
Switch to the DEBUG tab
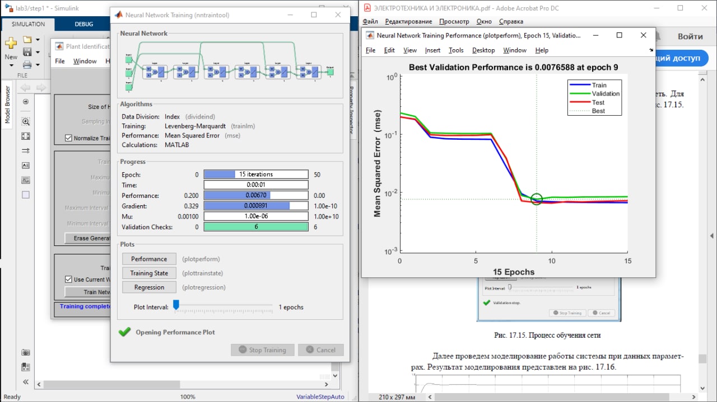tap(84, 24)
